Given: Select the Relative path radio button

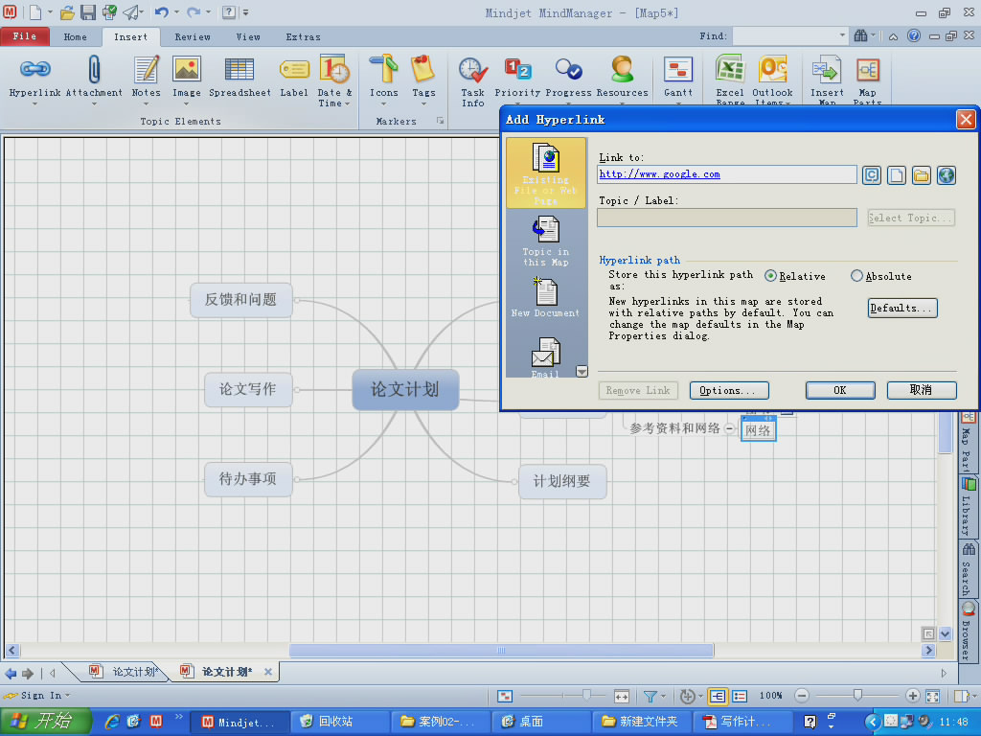Looking at the screenshot, I should [771, 276].
